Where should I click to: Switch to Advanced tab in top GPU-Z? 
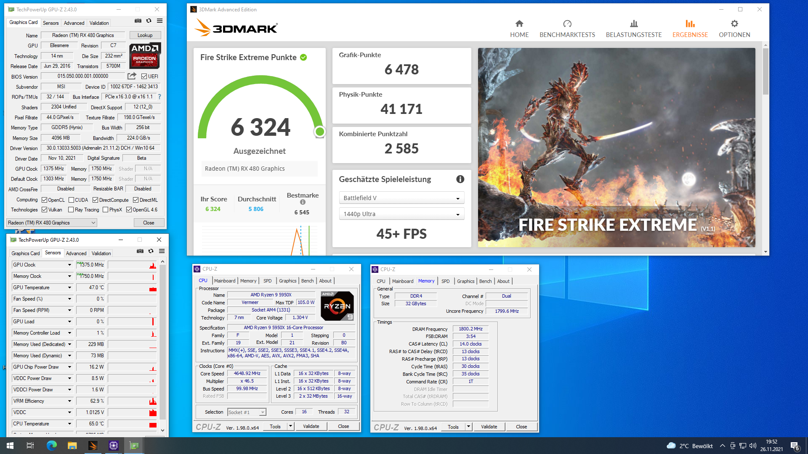click(74, 23)
